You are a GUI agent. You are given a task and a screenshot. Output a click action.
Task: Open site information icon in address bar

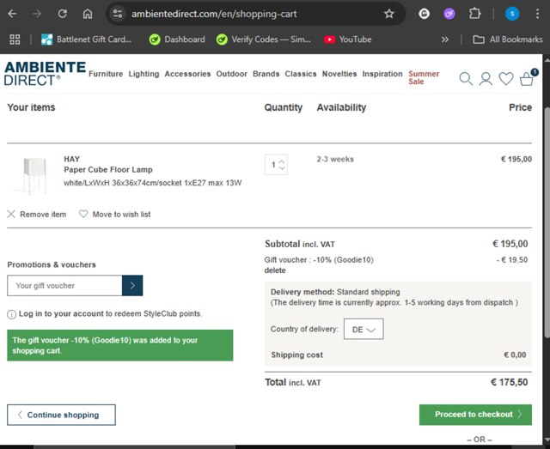pos(118,14)
